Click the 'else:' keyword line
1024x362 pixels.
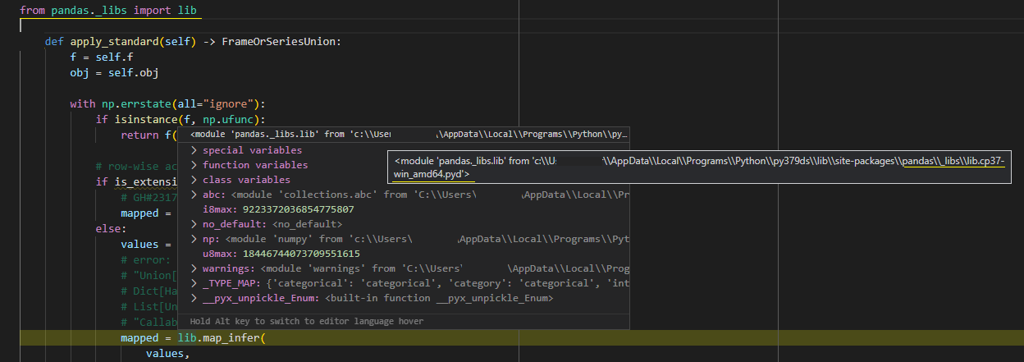click(112, 228)
